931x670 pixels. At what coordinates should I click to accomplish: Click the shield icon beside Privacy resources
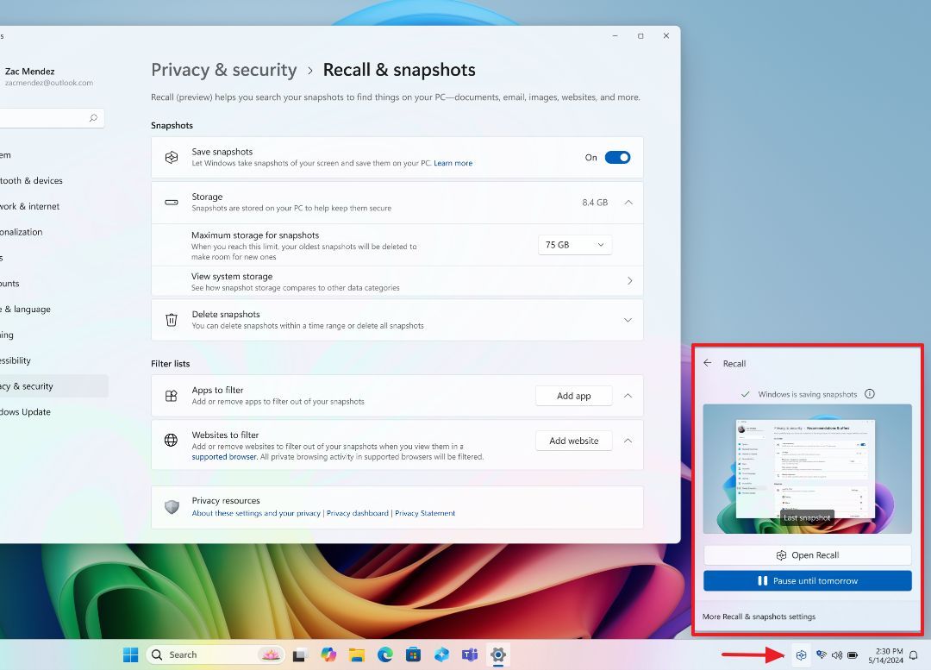point(170,506)
